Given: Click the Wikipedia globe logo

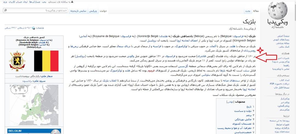Looking at the screenshot, I should (x=277, y=10).
